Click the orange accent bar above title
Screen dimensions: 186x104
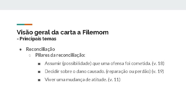point(28,25)
